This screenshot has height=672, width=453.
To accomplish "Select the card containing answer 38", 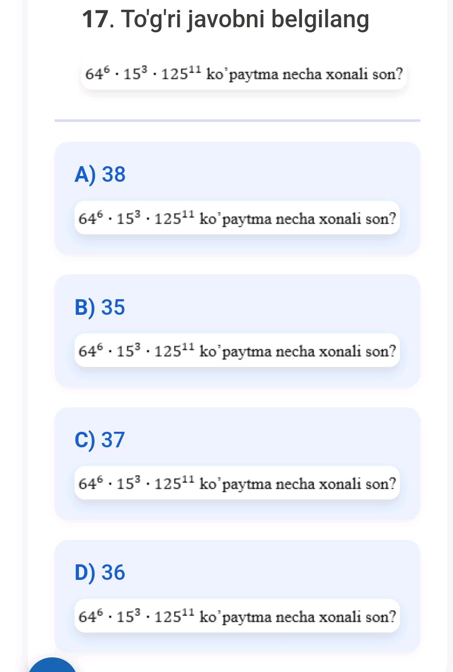I will coord(237,197).
